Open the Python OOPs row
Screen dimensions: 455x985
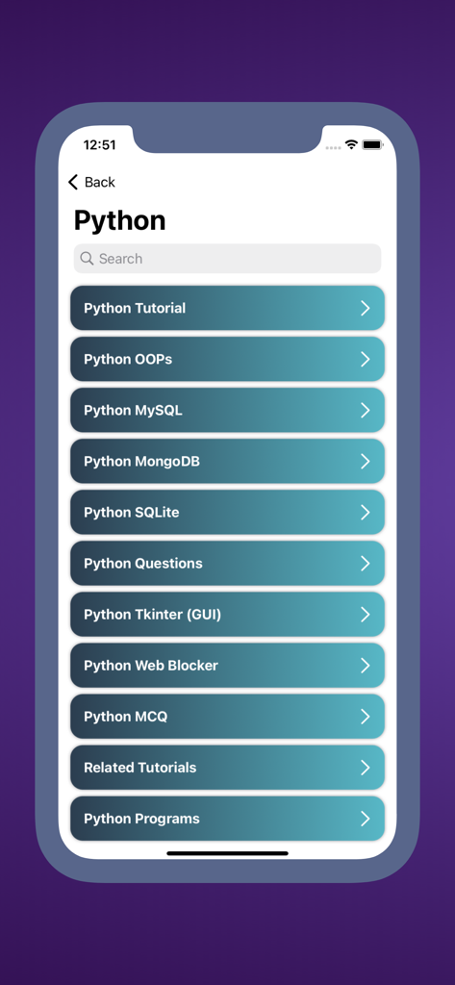click(227, 359)
